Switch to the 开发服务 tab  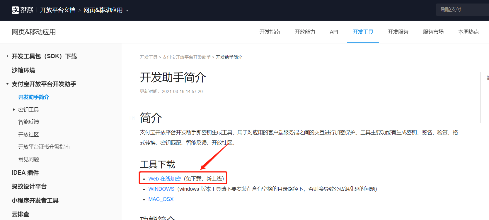click(398, 32)
